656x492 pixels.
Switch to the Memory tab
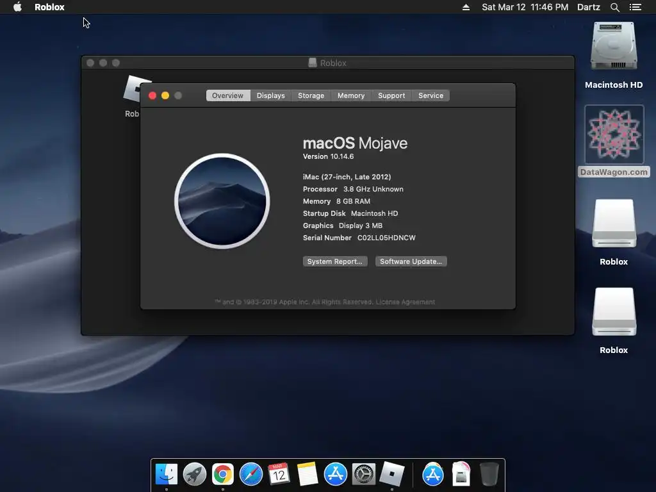pyautogui.click(x=351, y=95)
